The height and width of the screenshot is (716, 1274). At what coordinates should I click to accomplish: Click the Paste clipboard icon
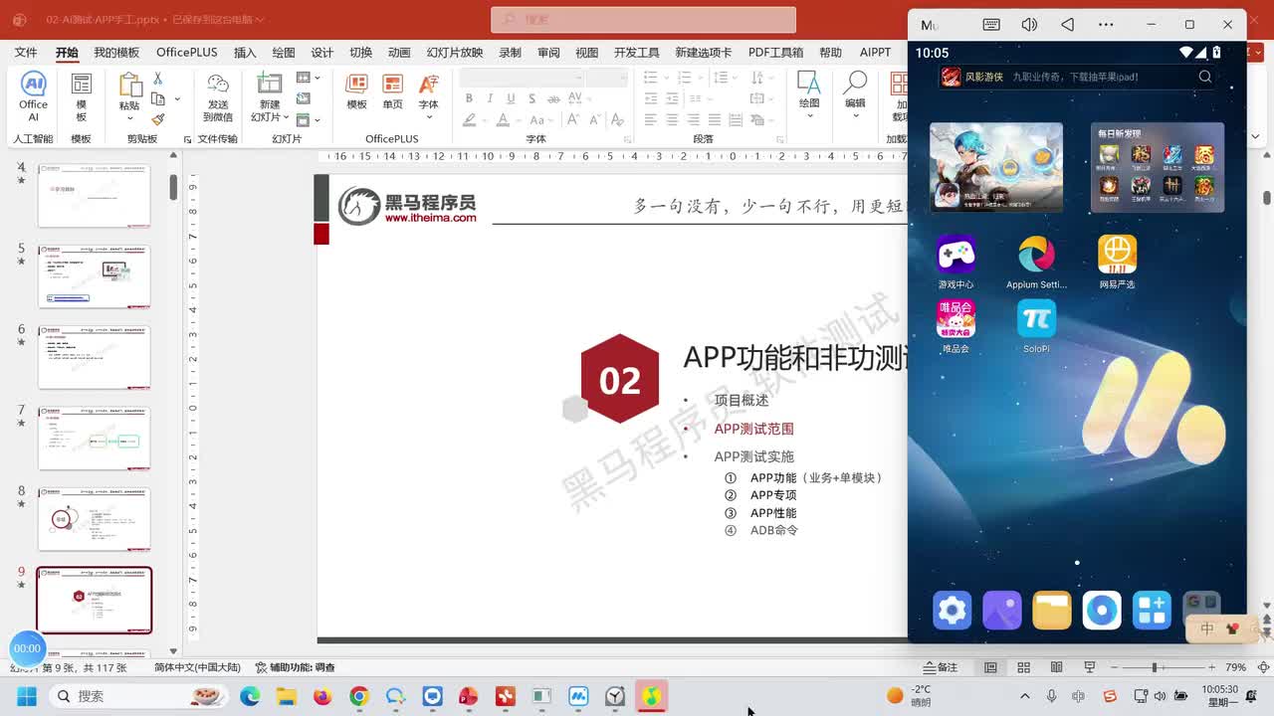(129, 86)
